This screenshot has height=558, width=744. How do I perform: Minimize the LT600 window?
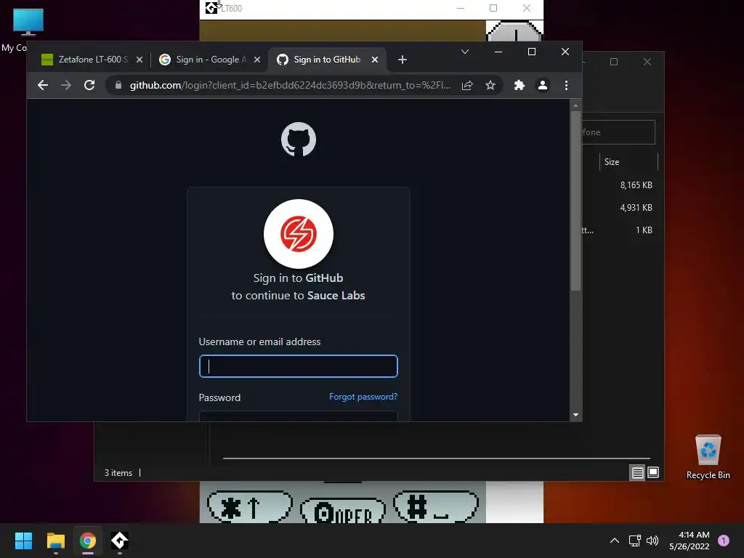[460, 8]
